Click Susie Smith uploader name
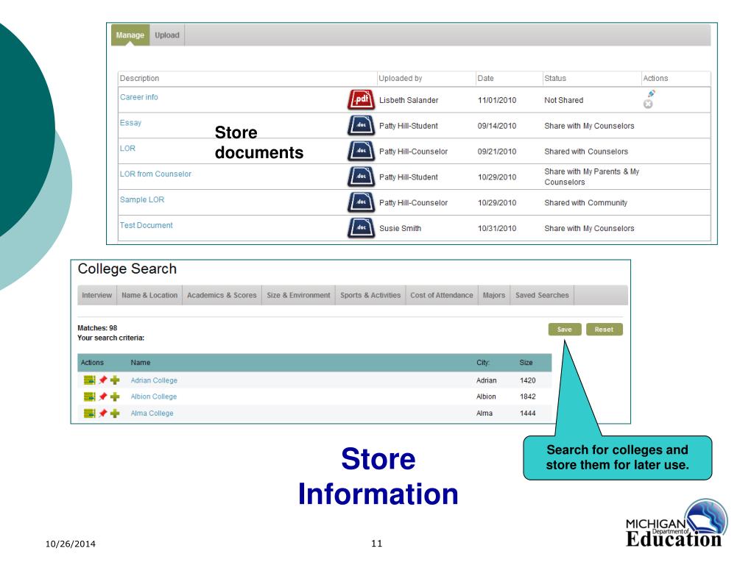754x565 pixels. 400,228
